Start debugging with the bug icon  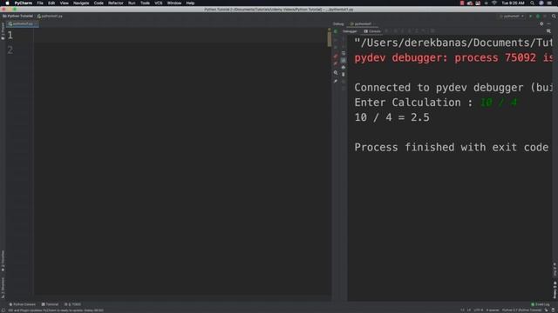538,16
